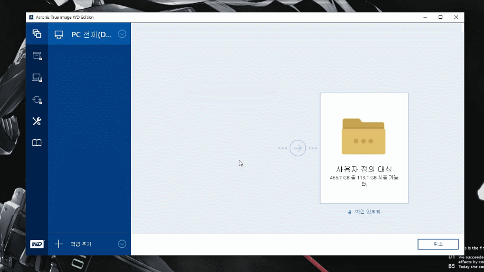Image resolution: width=484 pixels, height=272 pixels.
Task: Click 백업 추가 label
Action: click(x=81, y=244)
